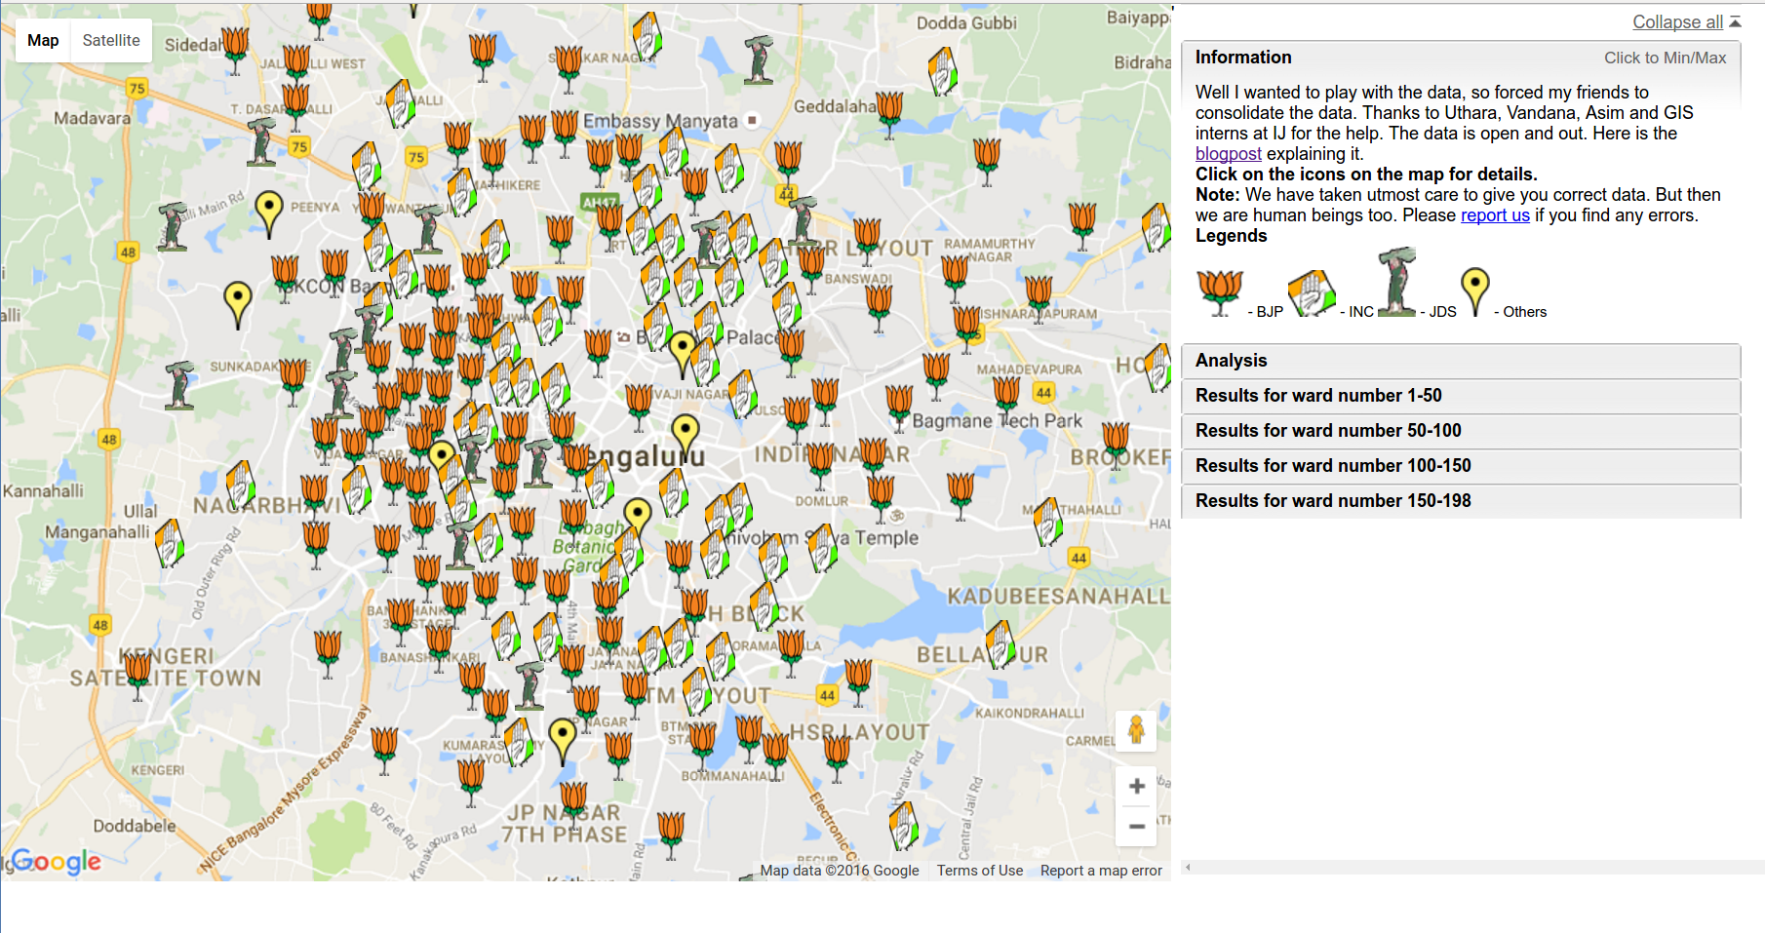Expand Results for ward number 1-50

[1460, 396]
